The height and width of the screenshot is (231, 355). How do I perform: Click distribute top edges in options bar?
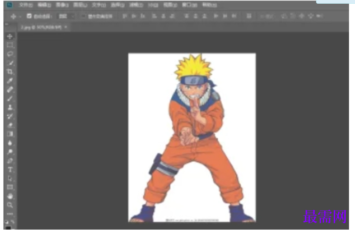click(187, 16)
